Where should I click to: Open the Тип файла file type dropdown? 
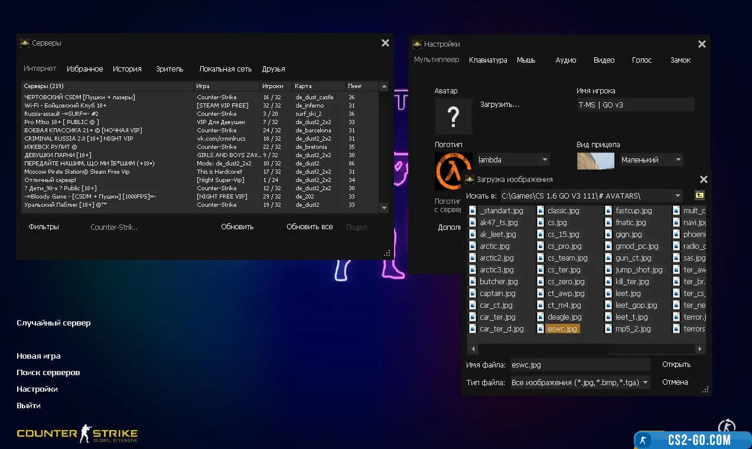(x=645, y=383)
